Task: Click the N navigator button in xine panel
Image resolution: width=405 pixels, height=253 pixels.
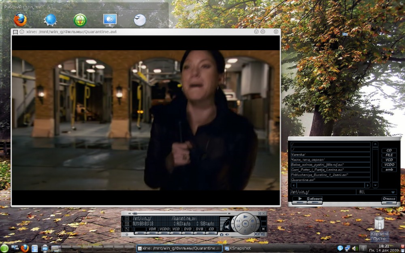Action: pos(263,229)
